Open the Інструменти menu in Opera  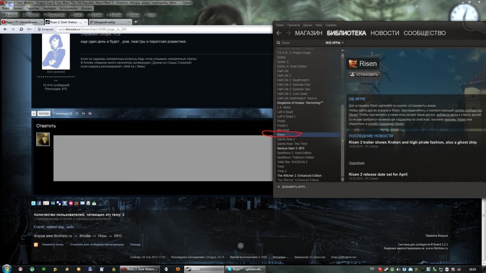coord(68,8)
